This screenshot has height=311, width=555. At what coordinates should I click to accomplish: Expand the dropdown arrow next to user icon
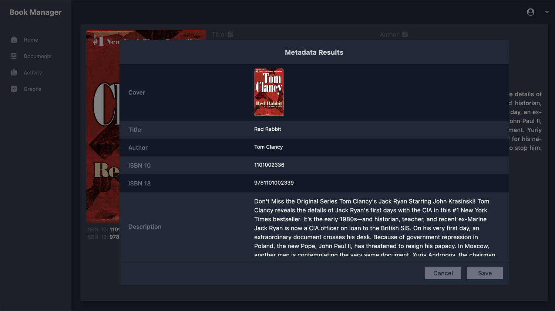coord(546,12)
